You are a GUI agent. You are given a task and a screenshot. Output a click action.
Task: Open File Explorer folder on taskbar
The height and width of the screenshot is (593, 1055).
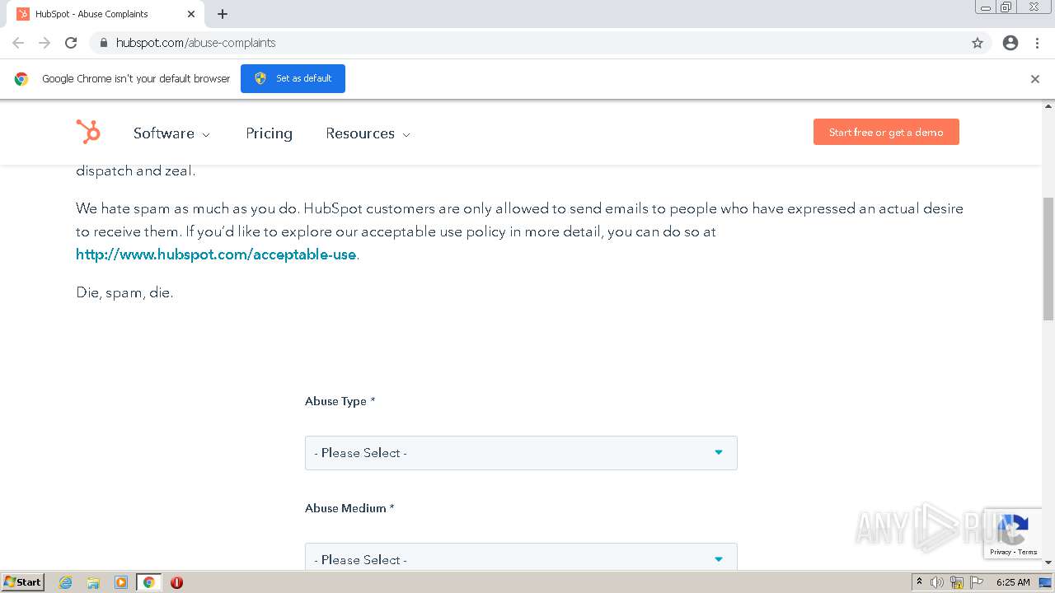93,582
